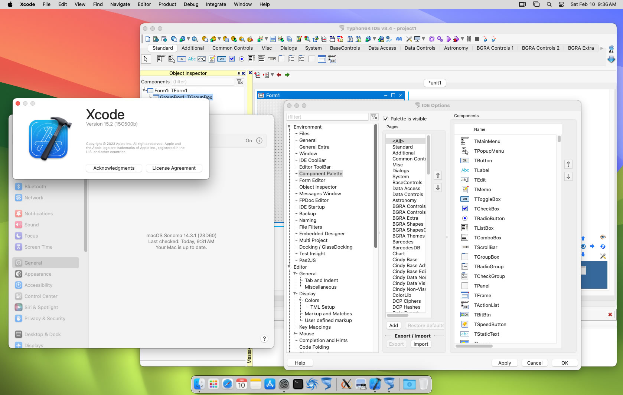Open the Product menu in menu bar
The width and height of the screenshot is (623, 395).
click(x=167, y=4)
